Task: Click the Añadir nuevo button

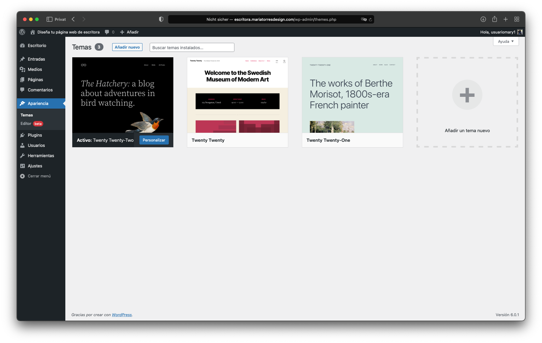Action: (x=127, y=47)
